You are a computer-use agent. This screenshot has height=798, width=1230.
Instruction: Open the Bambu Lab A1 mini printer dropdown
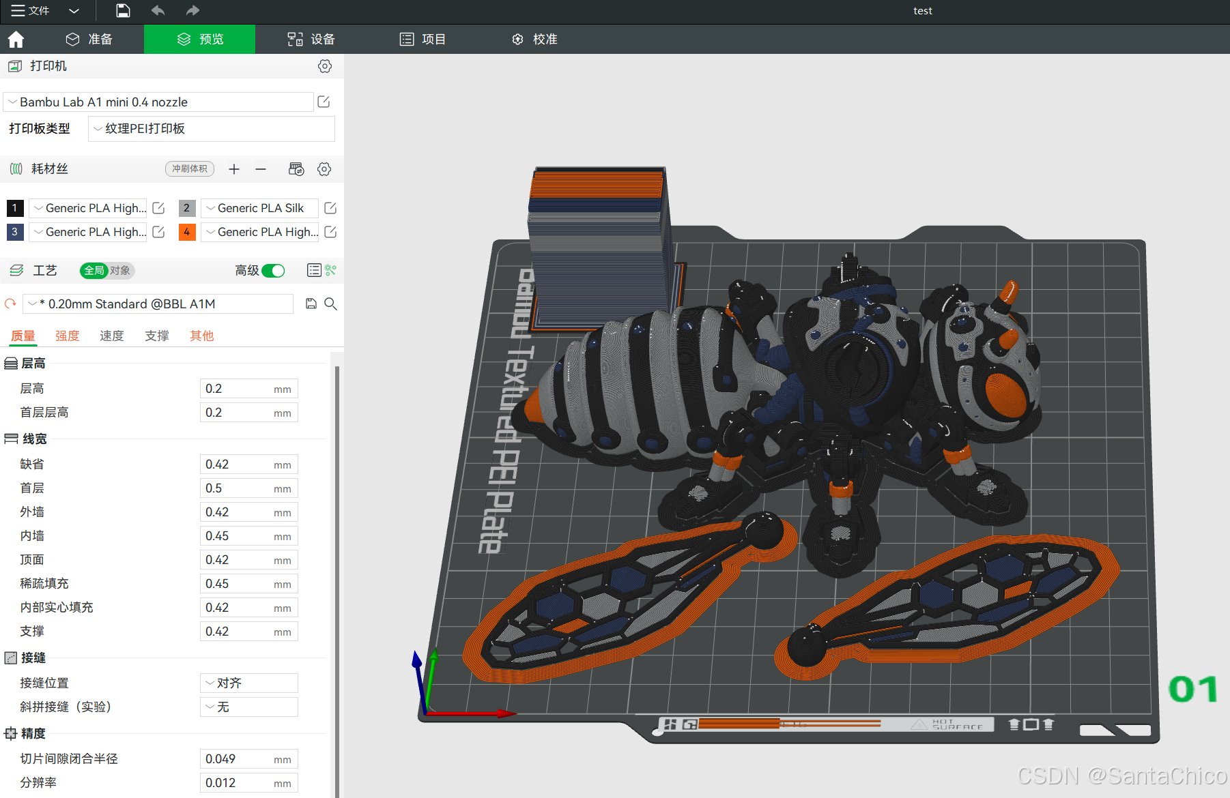point(158,102)
